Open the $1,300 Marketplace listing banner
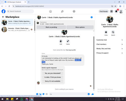126x101 pixels. tap(65, 23)
